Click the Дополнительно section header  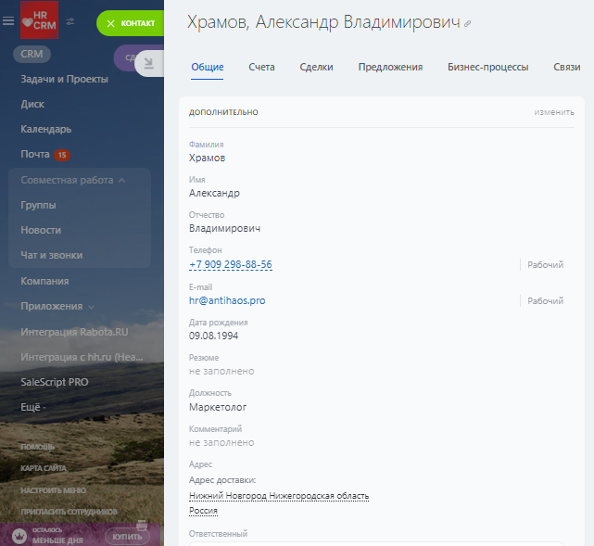223,112
